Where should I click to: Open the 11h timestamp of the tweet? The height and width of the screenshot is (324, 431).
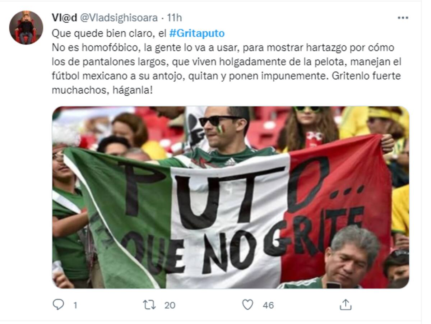pos(174,18)
